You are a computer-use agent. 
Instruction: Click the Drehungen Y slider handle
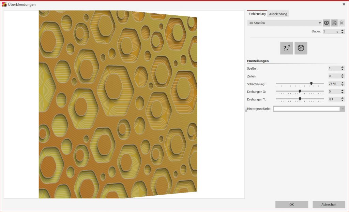tap(300, 99)
